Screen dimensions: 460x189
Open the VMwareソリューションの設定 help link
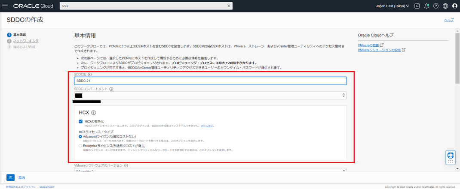coord(379,50)
